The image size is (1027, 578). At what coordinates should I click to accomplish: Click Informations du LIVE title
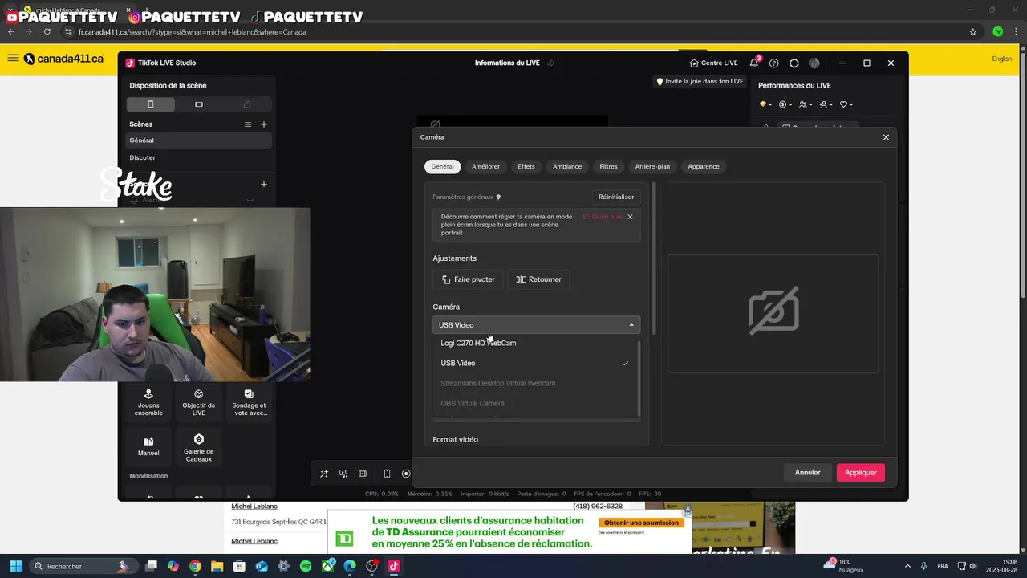tap(507, 63)
